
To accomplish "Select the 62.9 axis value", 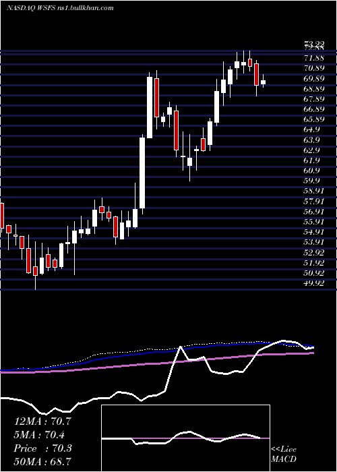I will (x=313, y=150).
